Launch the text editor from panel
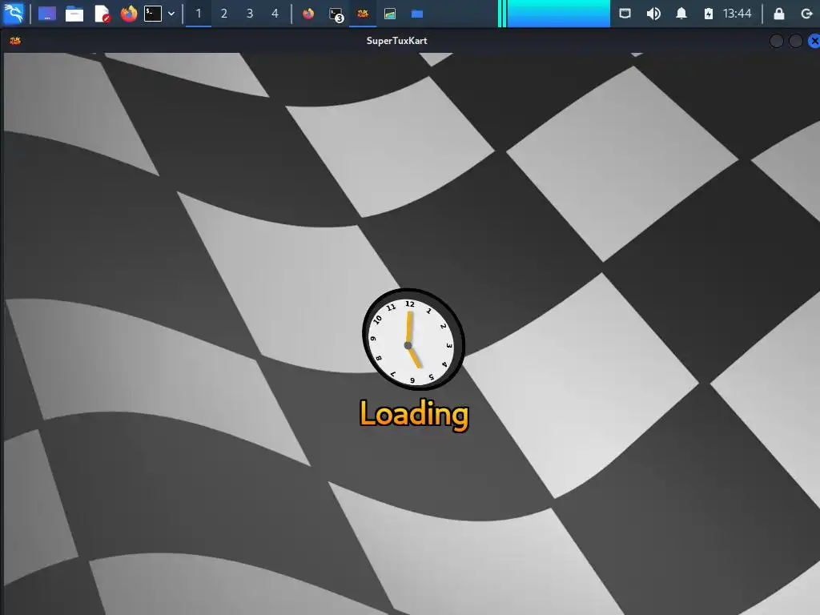 tap(102, 14)
